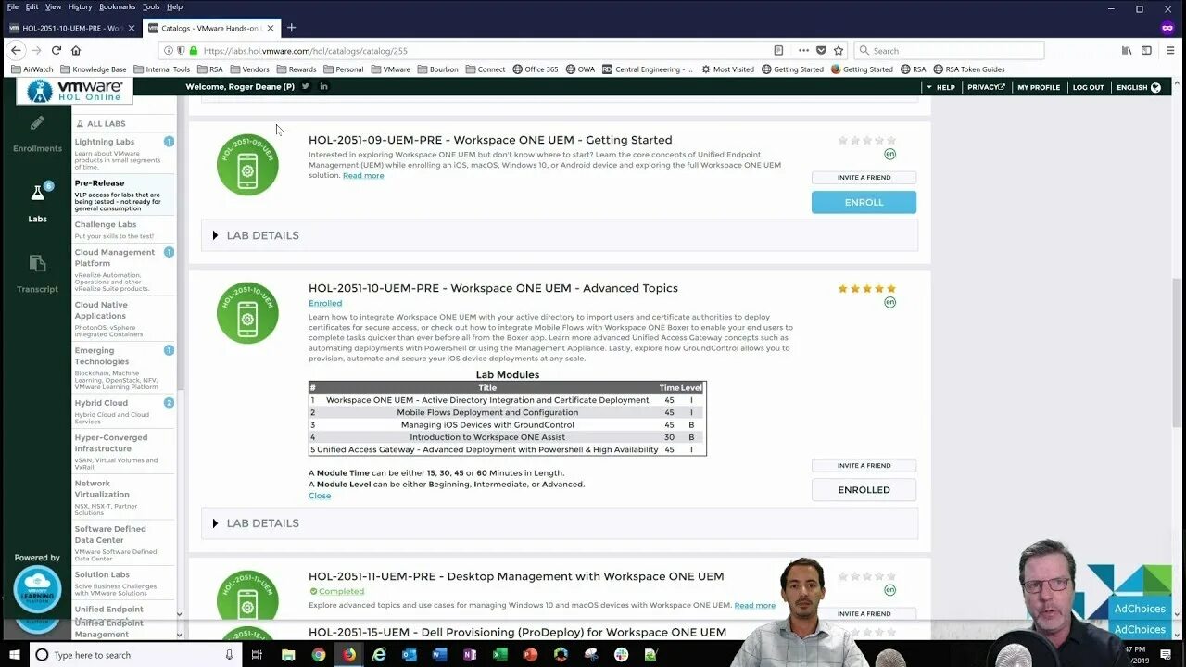
Task: Invite a friend to Getting Started lab
Action: 864,178
